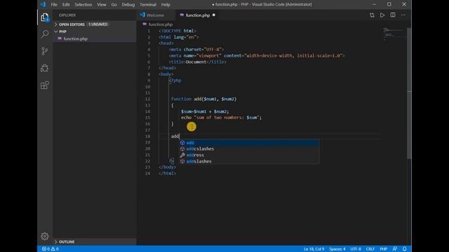
Task: Run the file with the play icon
Action: 382,15
